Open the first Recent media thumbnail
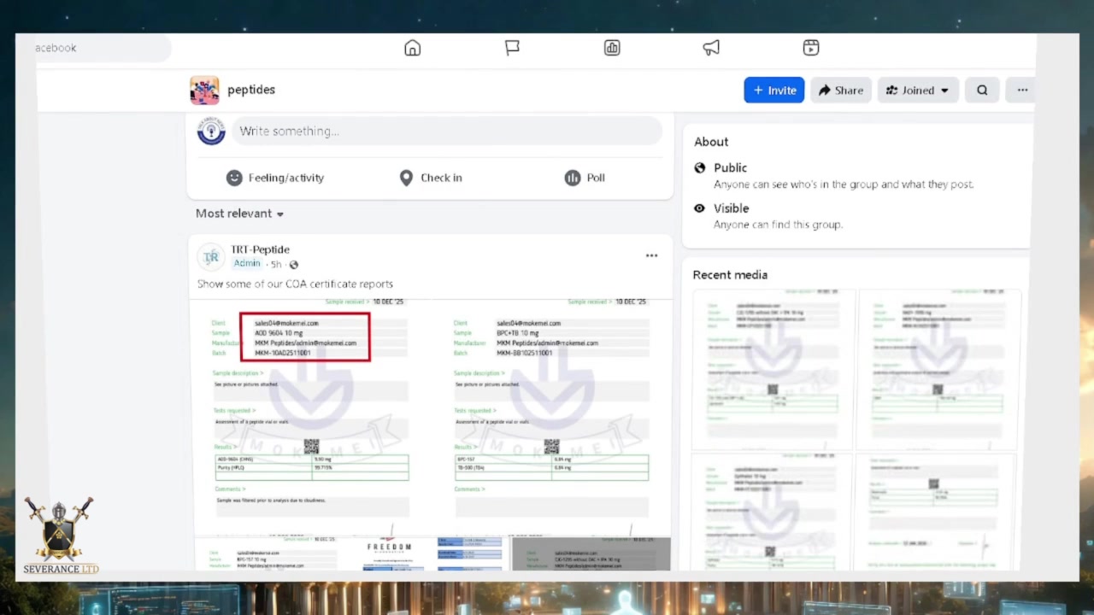1094x615 pixels. pos(772,369)
